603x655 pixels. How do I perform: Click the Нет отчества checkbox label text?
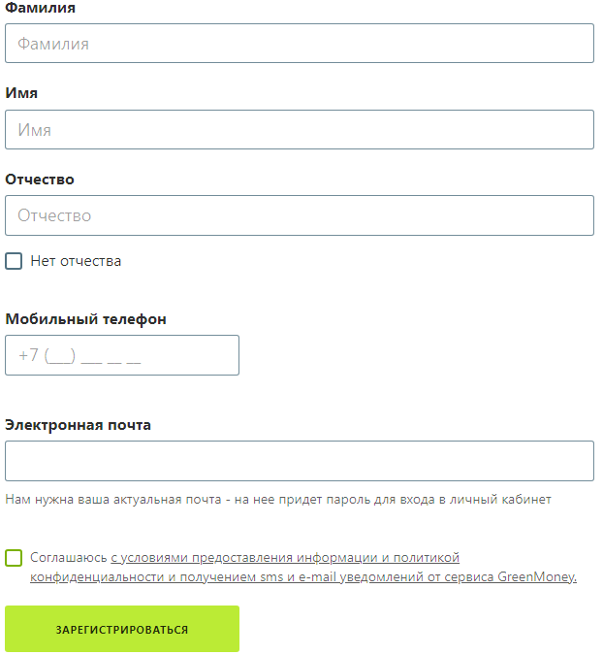click(76, 261)
